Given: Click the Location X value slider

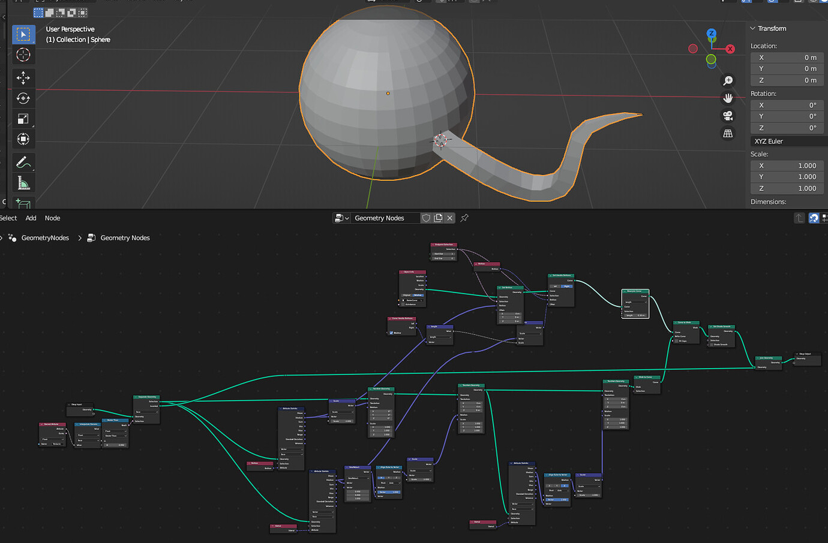Looking at the screenshot, I should pos(787,57).
